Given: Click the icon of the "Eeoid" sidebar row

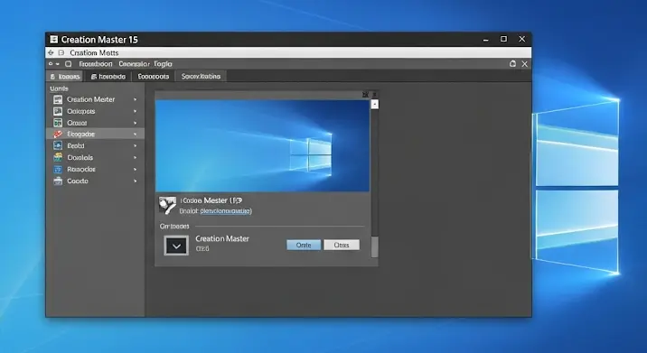Looking at the screenshot, I should pos(58,145).
